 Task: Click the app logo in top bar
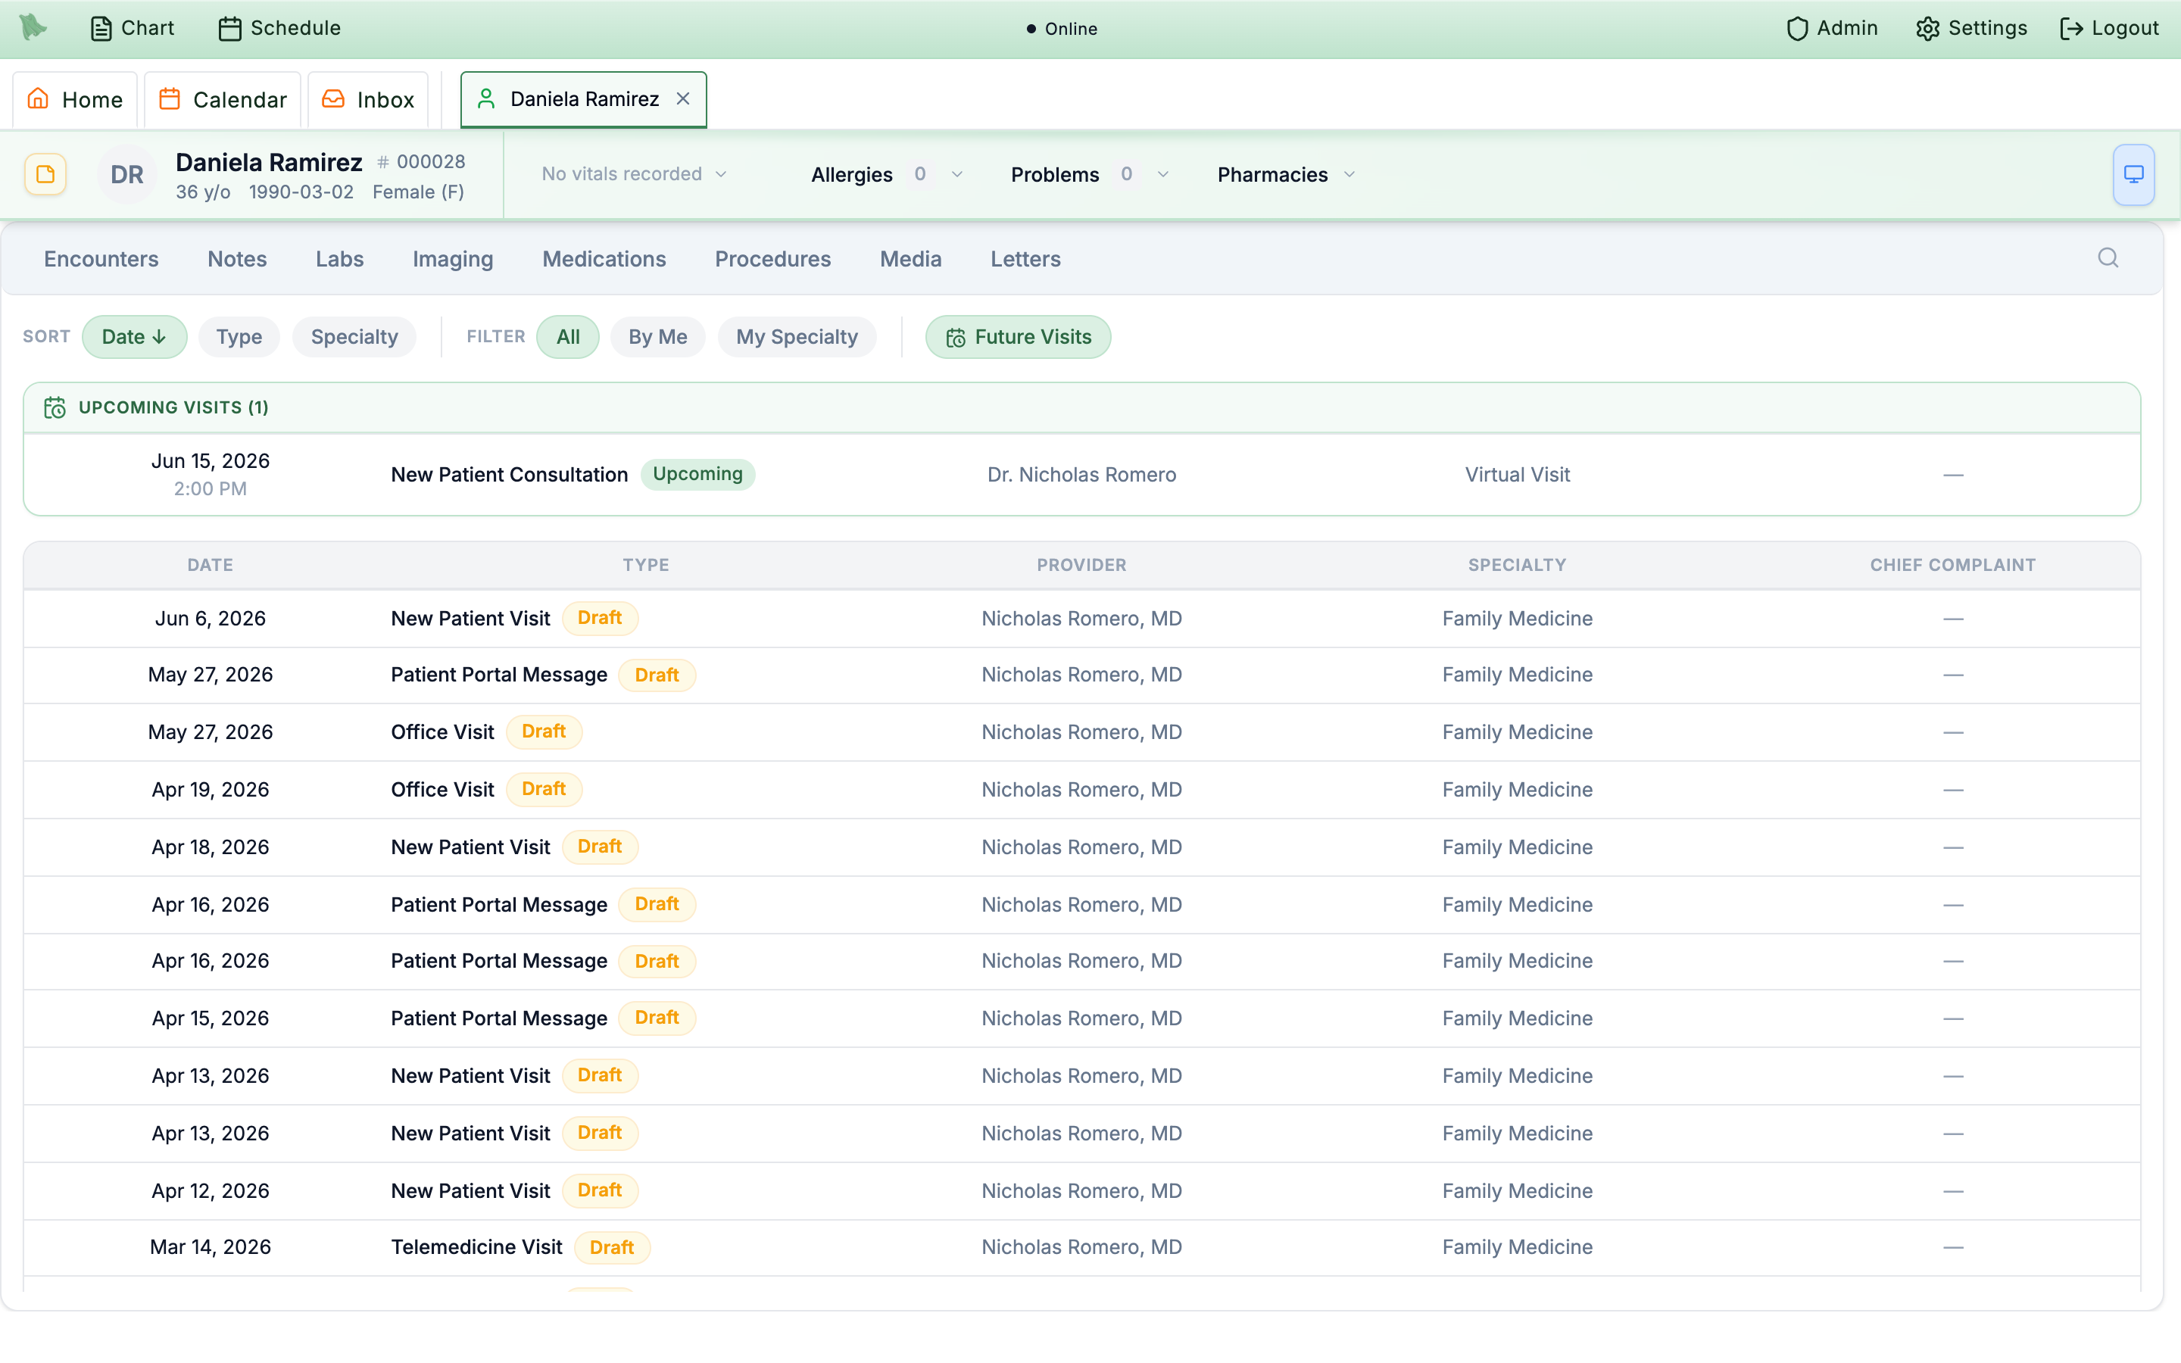33,27
